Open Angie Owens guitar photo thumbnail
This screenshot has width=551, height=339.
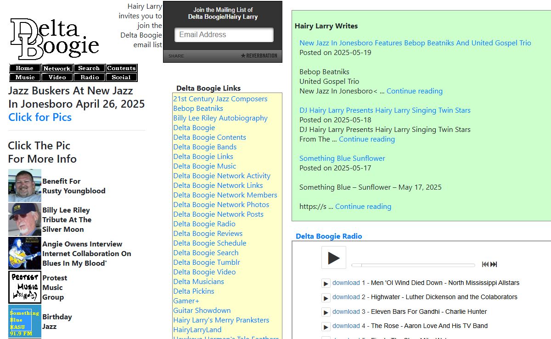25,253
